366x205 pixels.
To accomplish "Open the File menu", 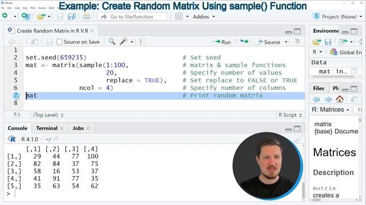I will point(3,7).
